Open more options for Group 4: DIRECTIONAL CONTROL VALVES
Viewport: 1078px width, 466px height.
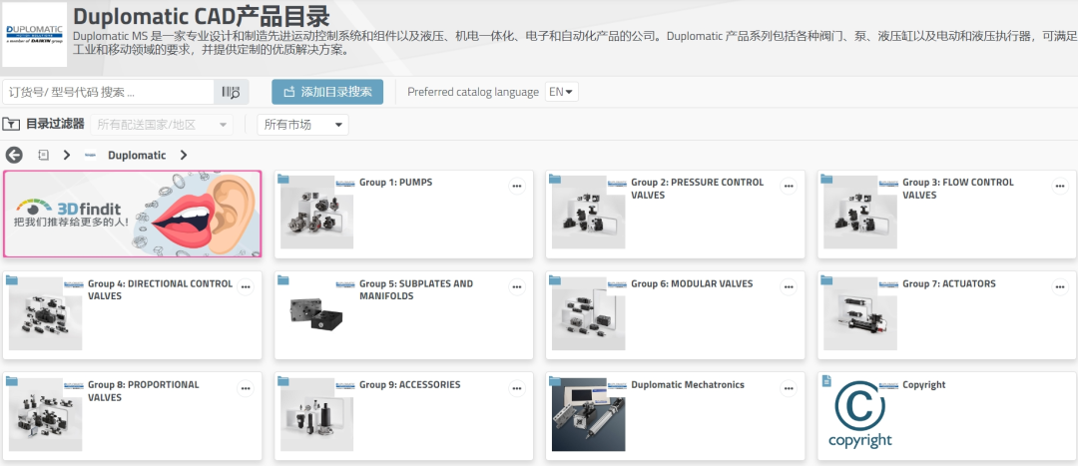(246, 287)
